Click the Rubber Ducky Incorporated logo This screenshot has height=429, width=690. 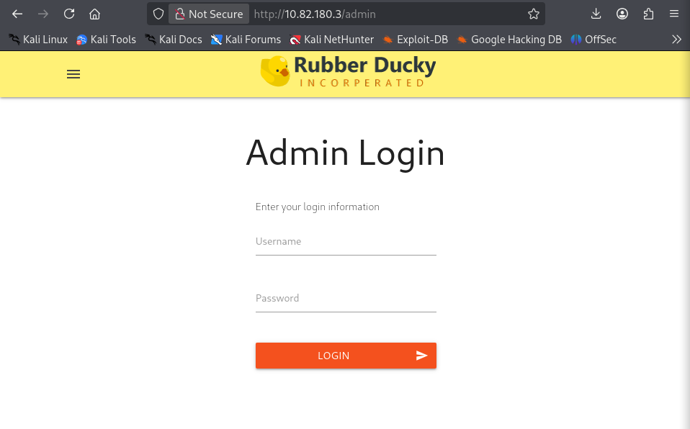(348, 71)
